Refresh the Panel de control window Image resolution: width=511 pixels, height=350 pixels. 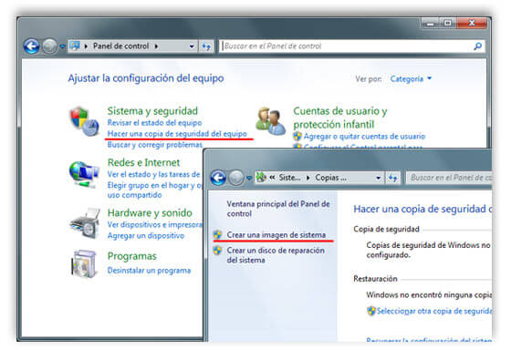(206, 46)
